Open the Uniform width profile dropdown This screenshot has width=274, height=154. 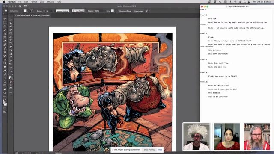coord(70,11)
